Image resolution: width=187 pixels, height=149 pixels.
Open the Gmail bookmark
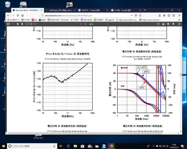tap(65, 20)
